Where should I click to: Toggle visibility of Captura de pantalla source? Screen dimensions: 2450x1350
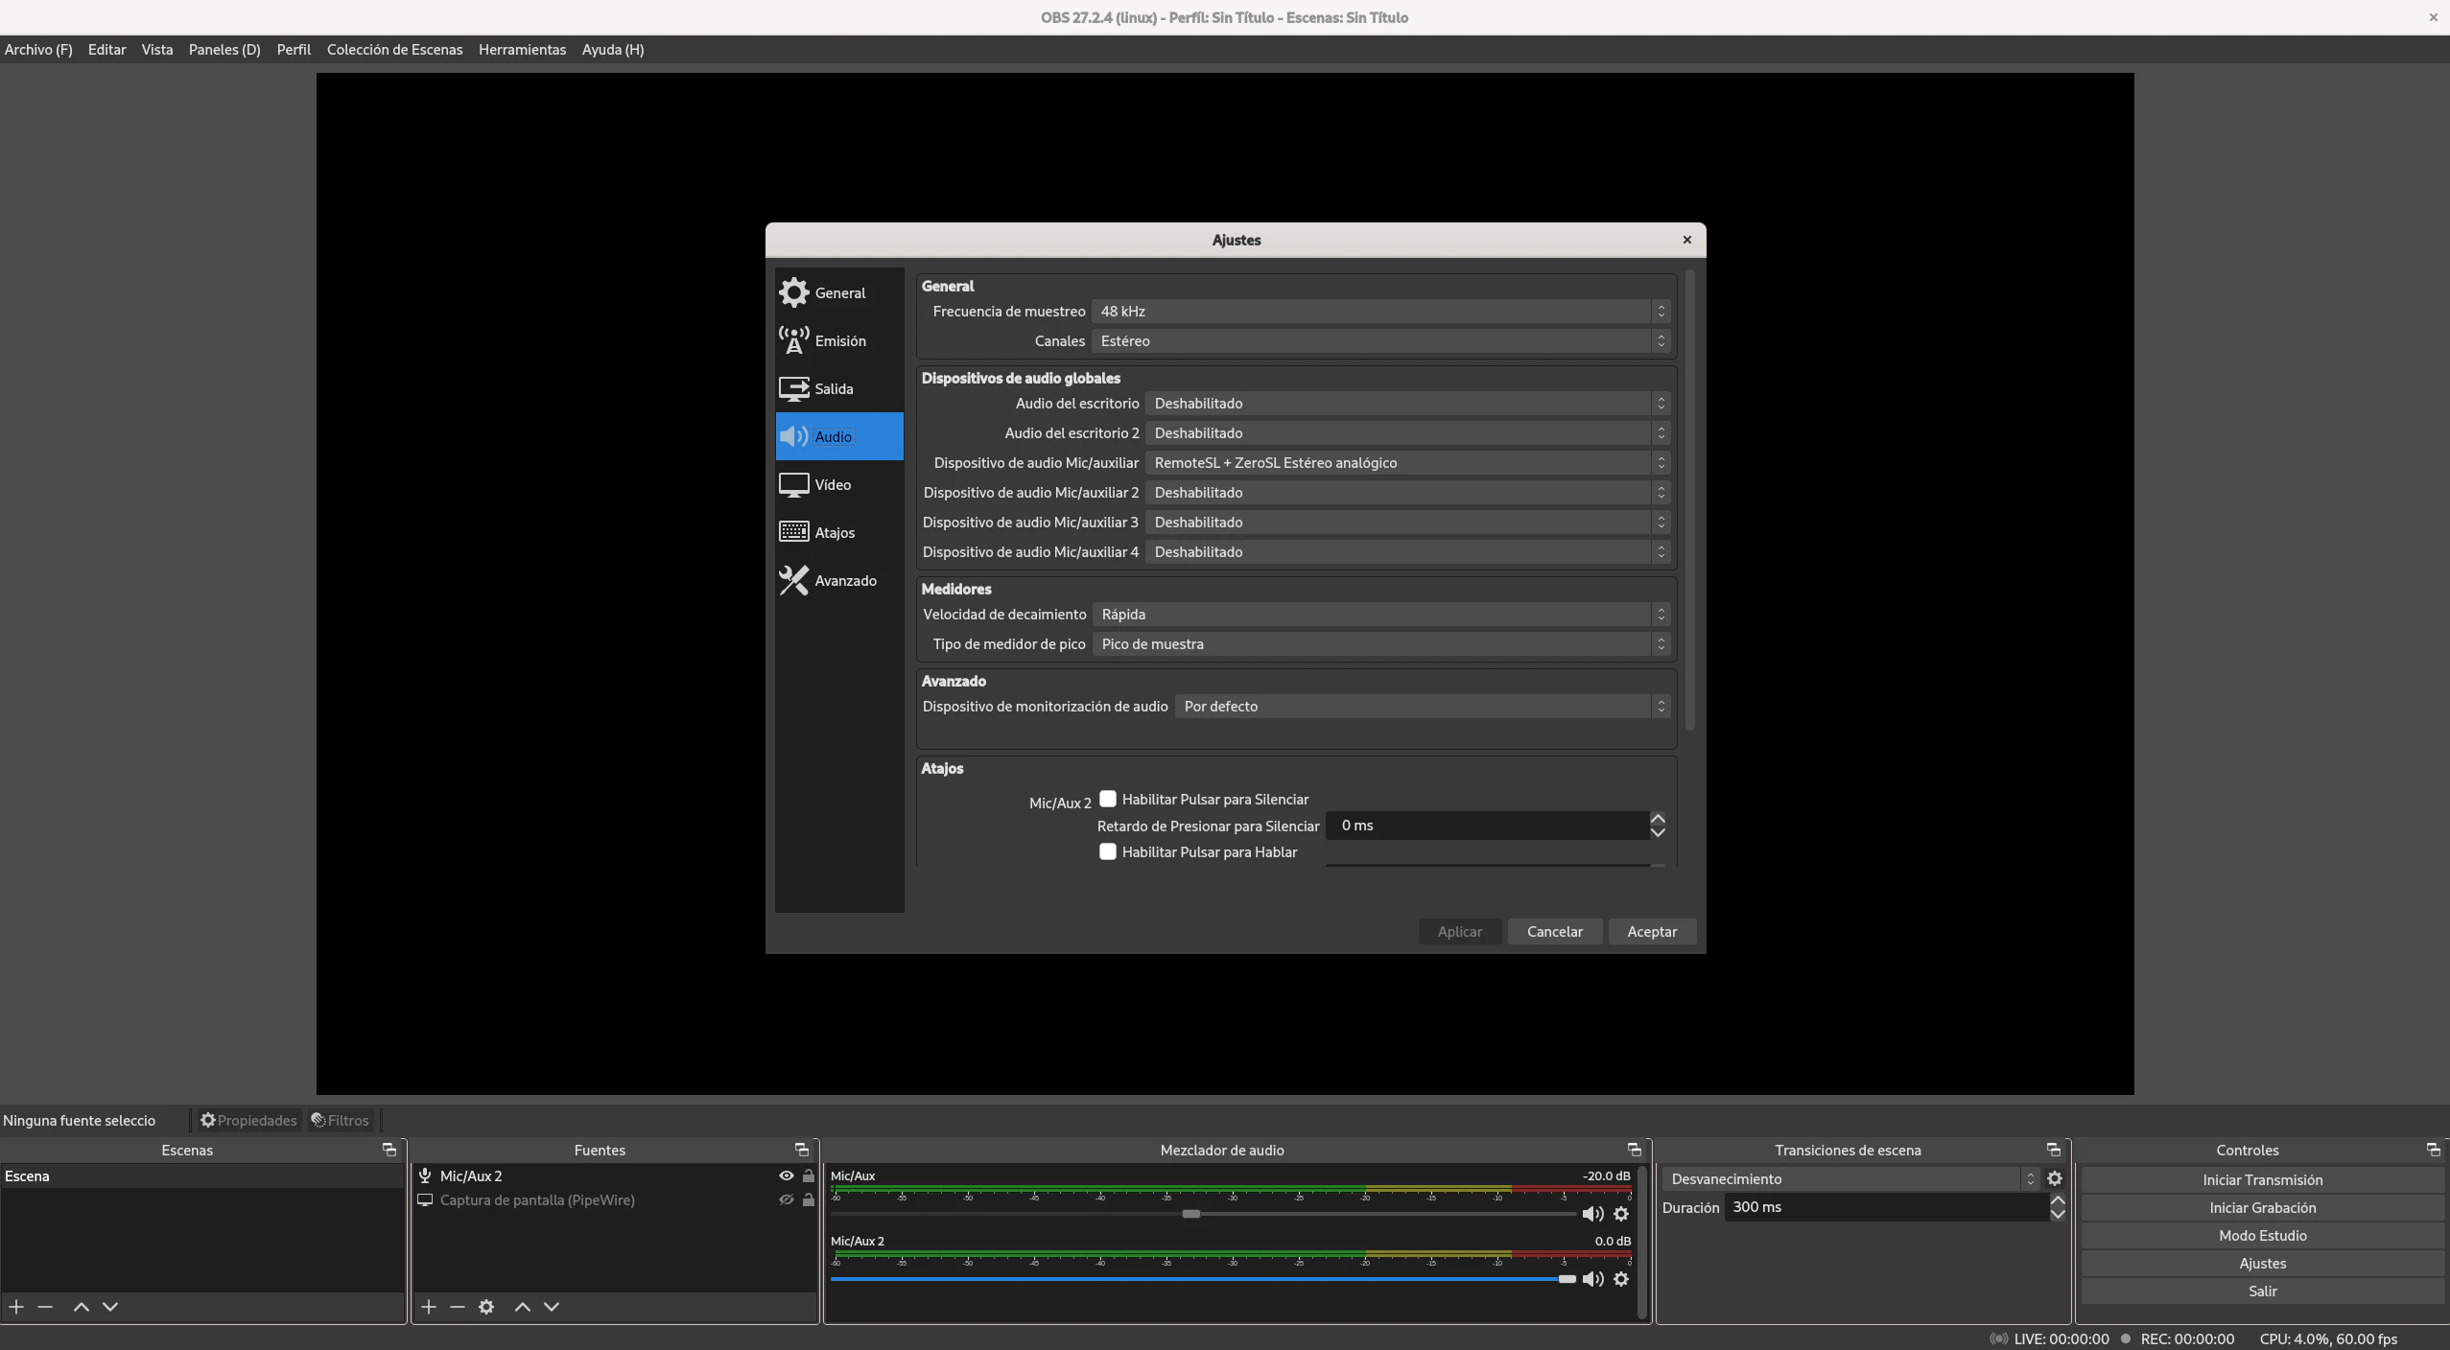[786, 1199]
